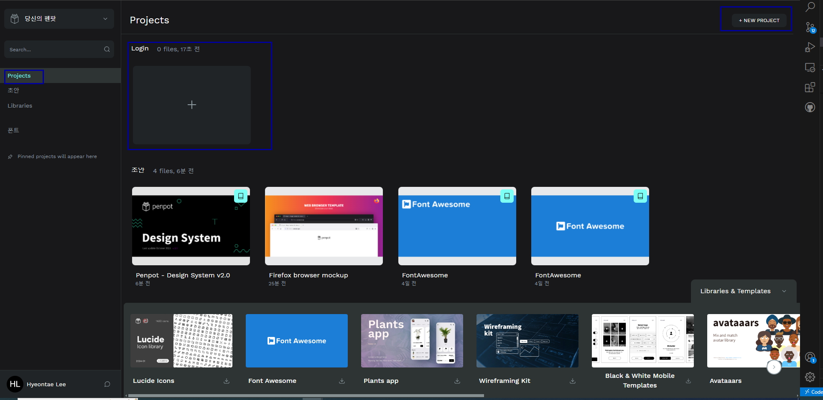Open the Extensions icon
Viewport: 823px width, 400px height.
(x=810, y=87)
